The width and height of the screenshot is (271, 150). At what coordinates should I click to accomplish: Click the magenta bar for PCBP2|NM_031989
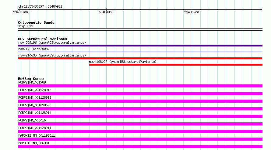140,86
